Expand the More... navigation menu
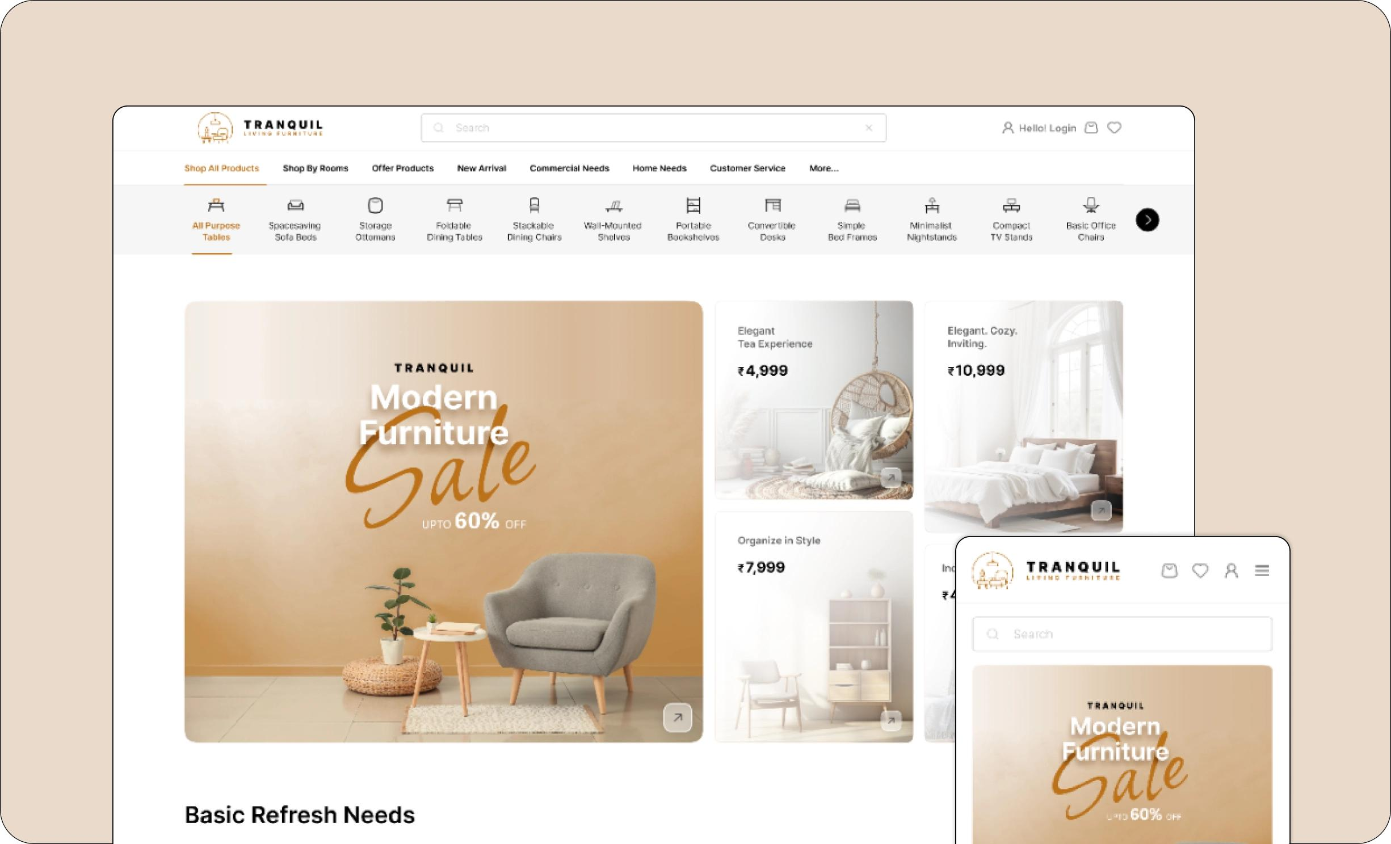The width and height of the screenshot is (1391, 844). pos(823,168)
